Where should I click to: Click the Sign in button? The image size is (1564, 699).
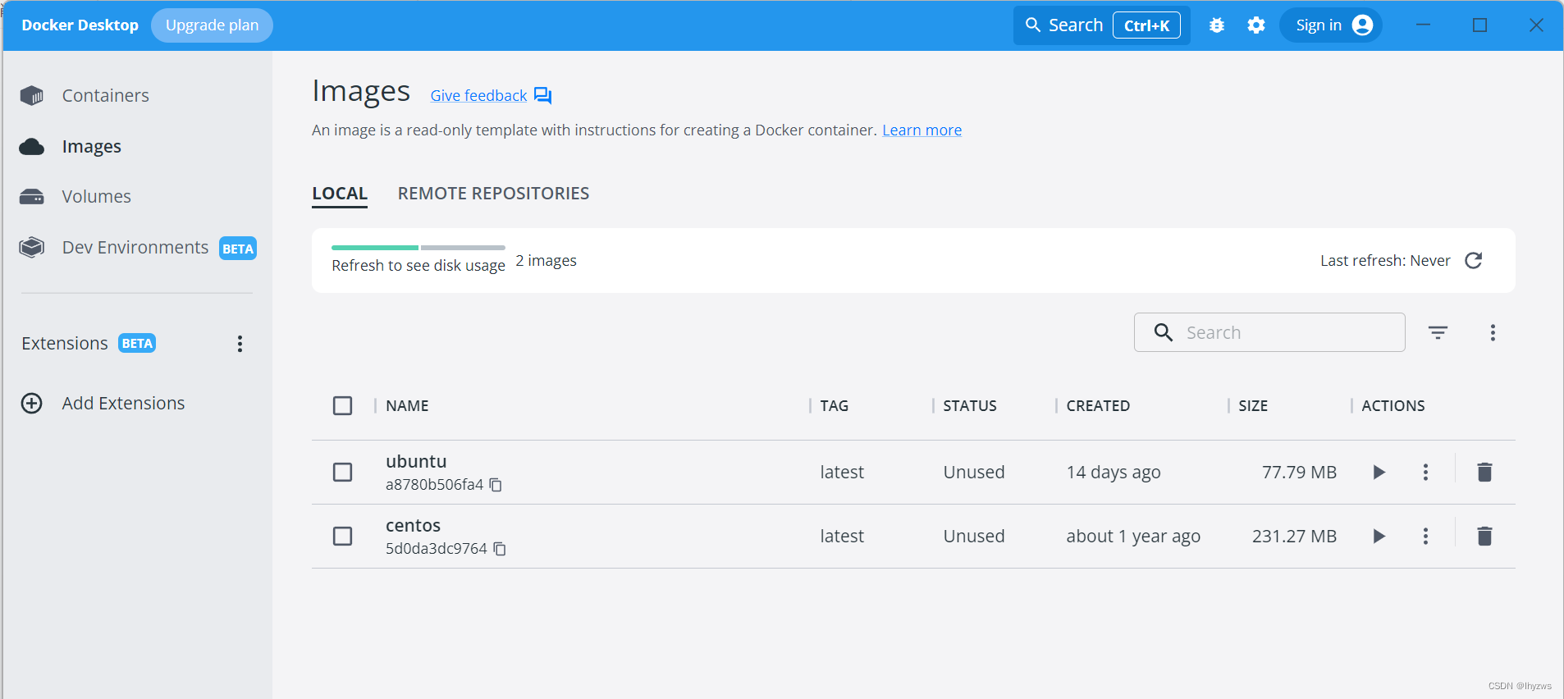(1331, 25)
